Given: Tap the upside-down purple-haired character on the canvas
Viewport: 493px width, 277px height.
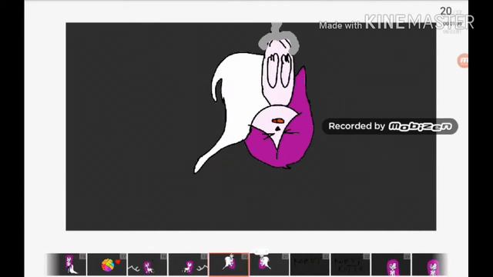Looking at the screenshot, I should coord(255,98).
